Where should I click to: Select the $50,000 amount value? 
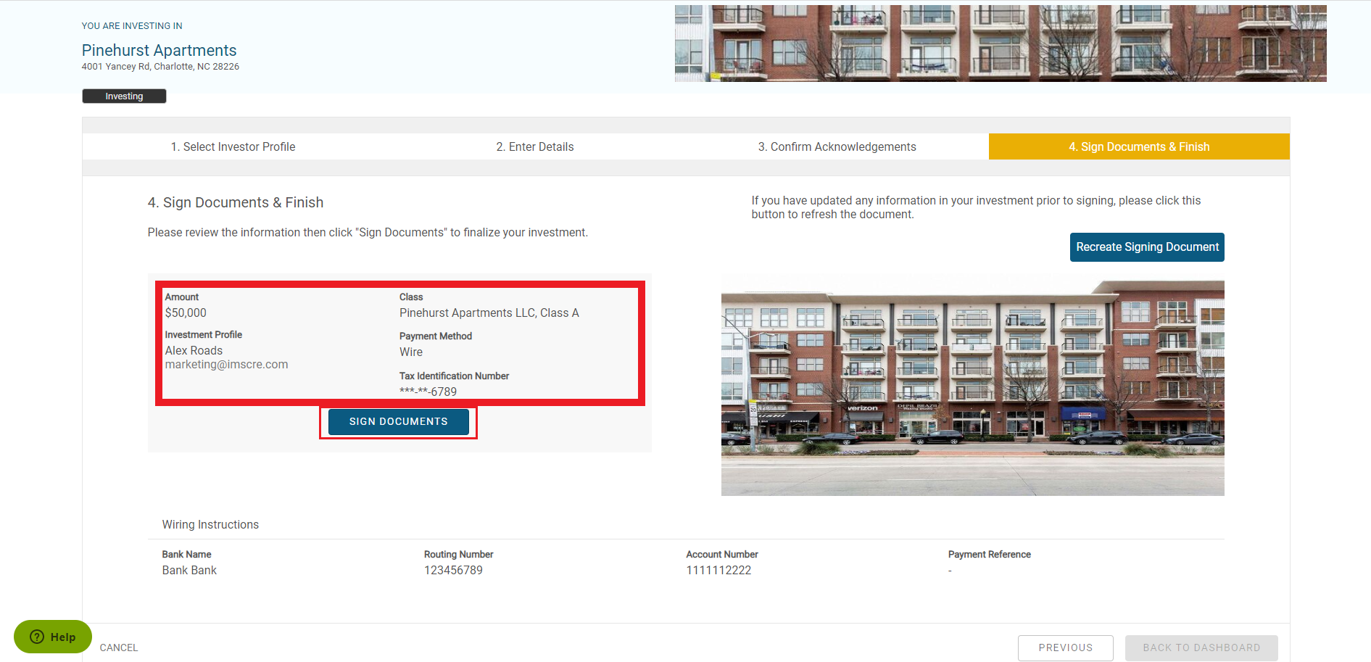click(186, 313)
